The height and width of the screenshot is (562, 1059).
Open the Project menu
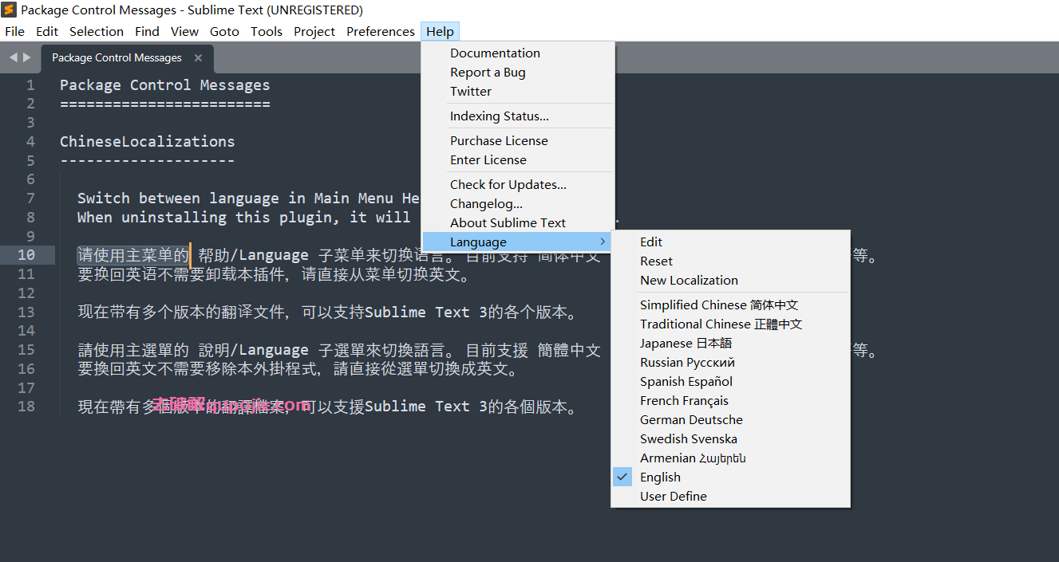[314, 31]
